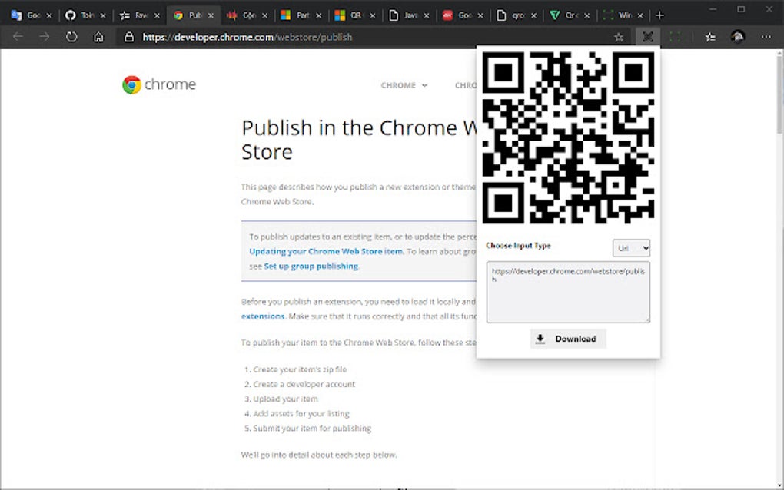Switch to the 'Win' tab
The image size is (784, 490).
pos(623,15)
